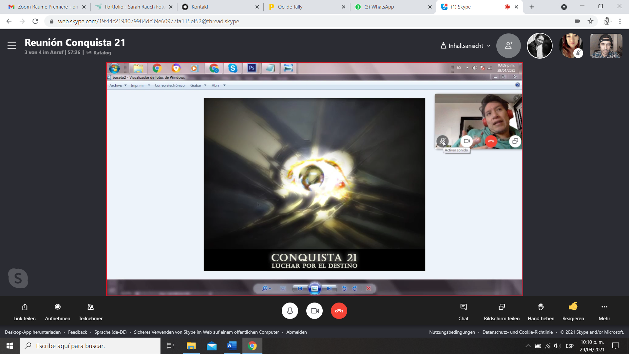Toggle the camera video button
The image size is (629, 354).
point(314,311)
